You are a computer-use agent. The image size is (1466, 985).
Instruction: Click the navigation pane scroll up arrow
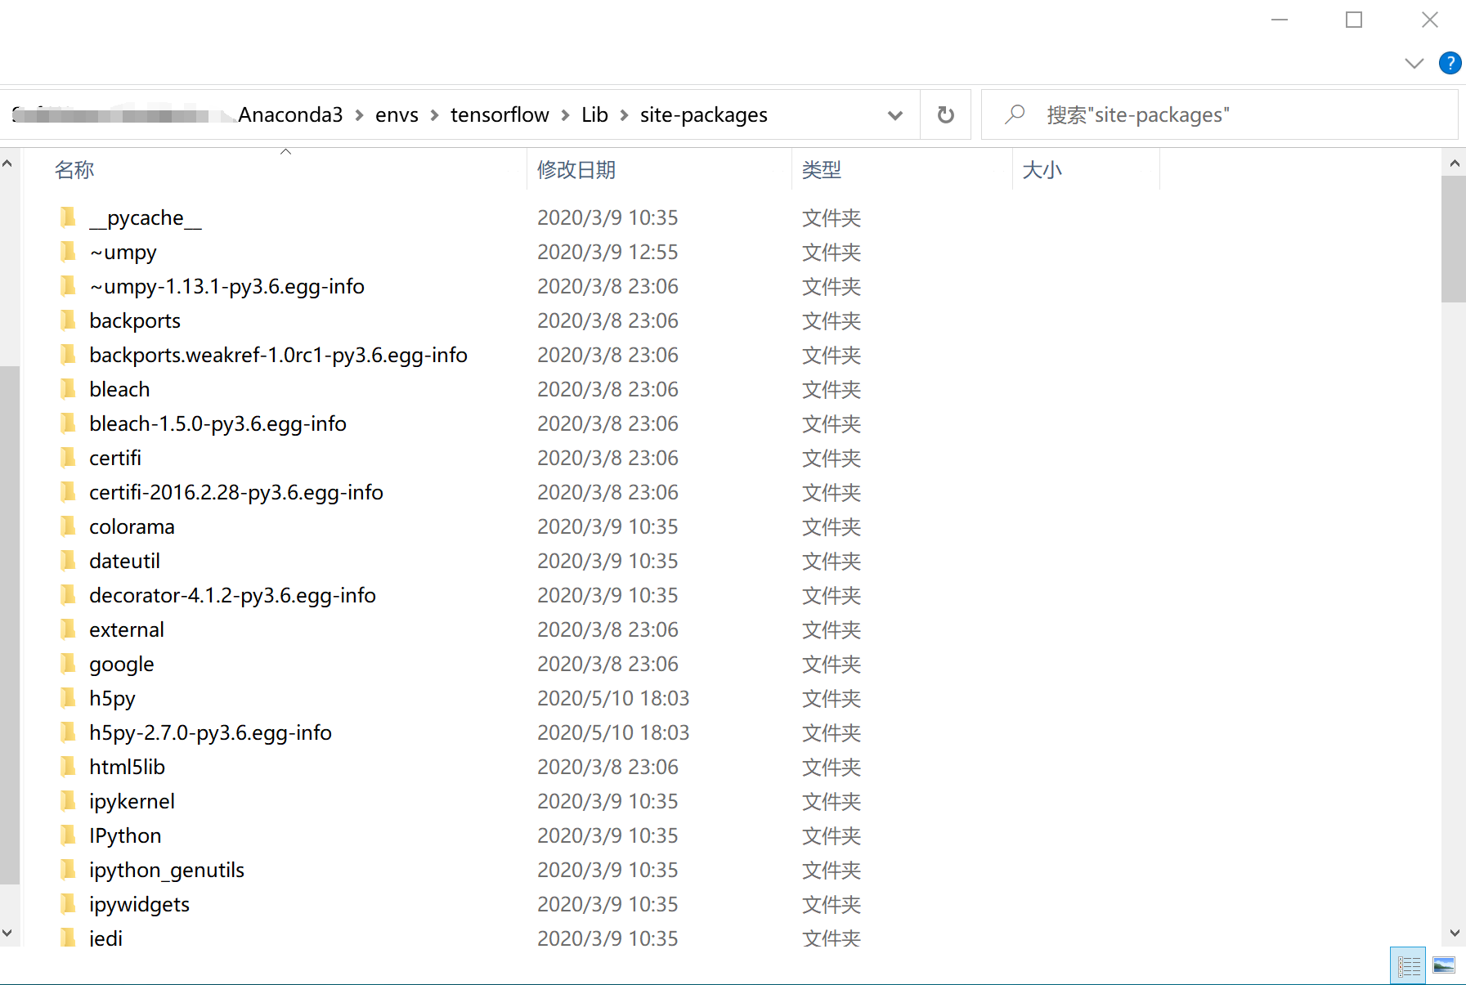point(7,163)
